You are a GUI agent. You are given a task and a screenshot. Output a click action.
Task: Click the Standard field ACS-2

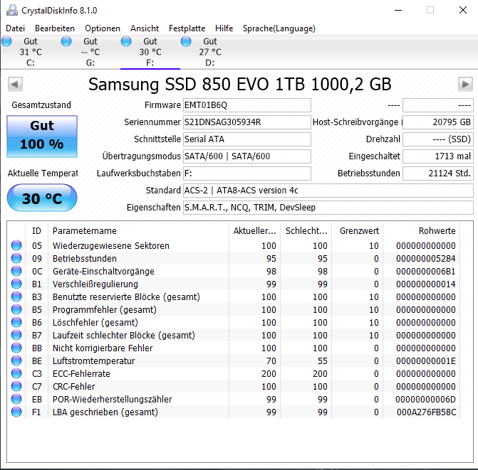(x=328, y=191)
